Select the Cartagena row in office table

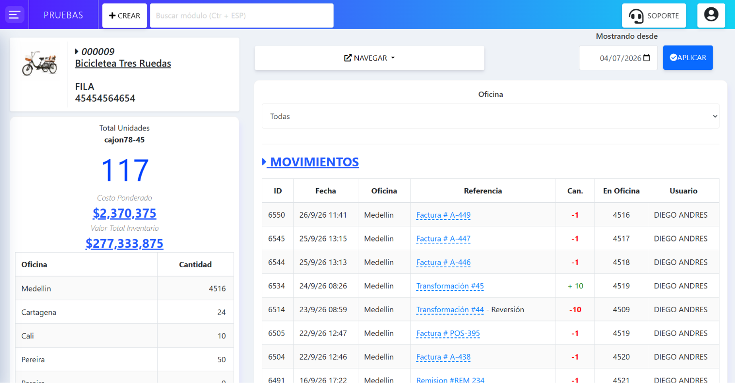(125, 312)
